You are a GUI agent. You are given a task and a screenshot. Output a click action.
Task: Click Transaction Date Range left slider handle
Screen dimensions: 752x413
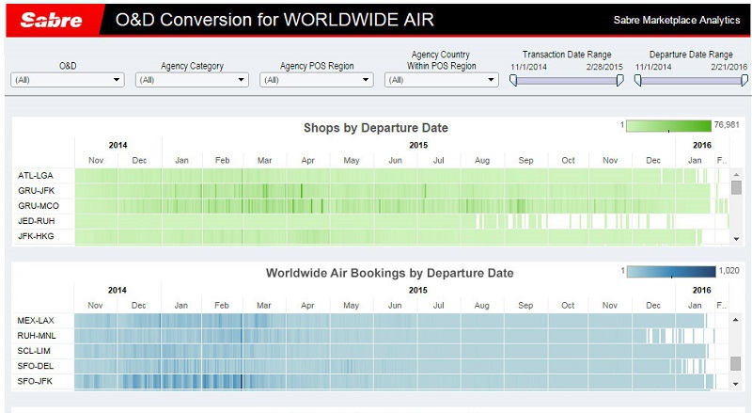(513, 80)
